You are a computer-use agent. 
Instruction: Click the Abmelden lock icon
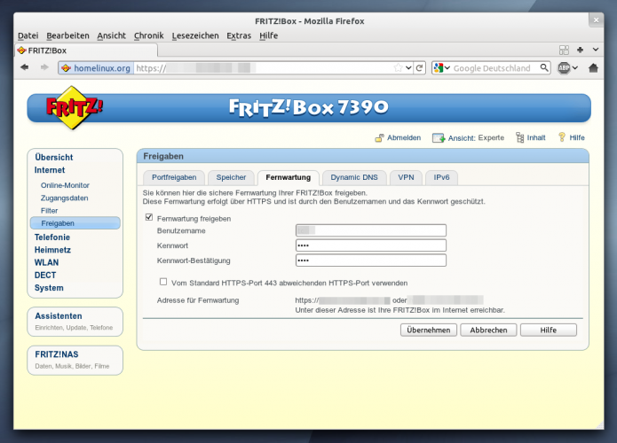[379, 138]
